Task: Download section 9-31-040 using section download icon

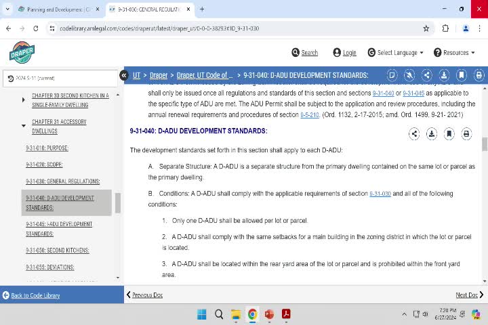Action: coord(432,134)
